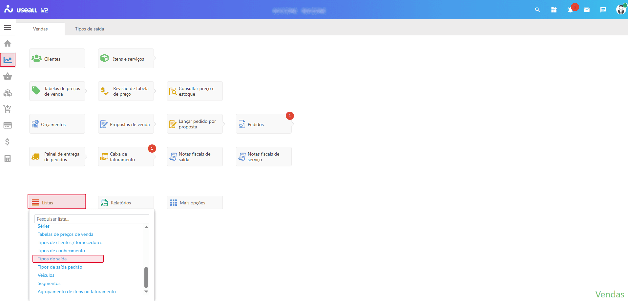The width and height of the screenshot is (628, 301).
Task: Toggle the hamburger menu in sidebar
Action: [8, 28]
